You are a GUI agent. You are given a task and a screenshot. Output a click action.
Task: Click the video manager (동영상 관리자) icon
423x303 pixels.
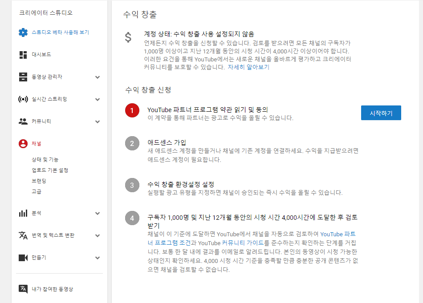pyautogui.click(x=23, y=77)
